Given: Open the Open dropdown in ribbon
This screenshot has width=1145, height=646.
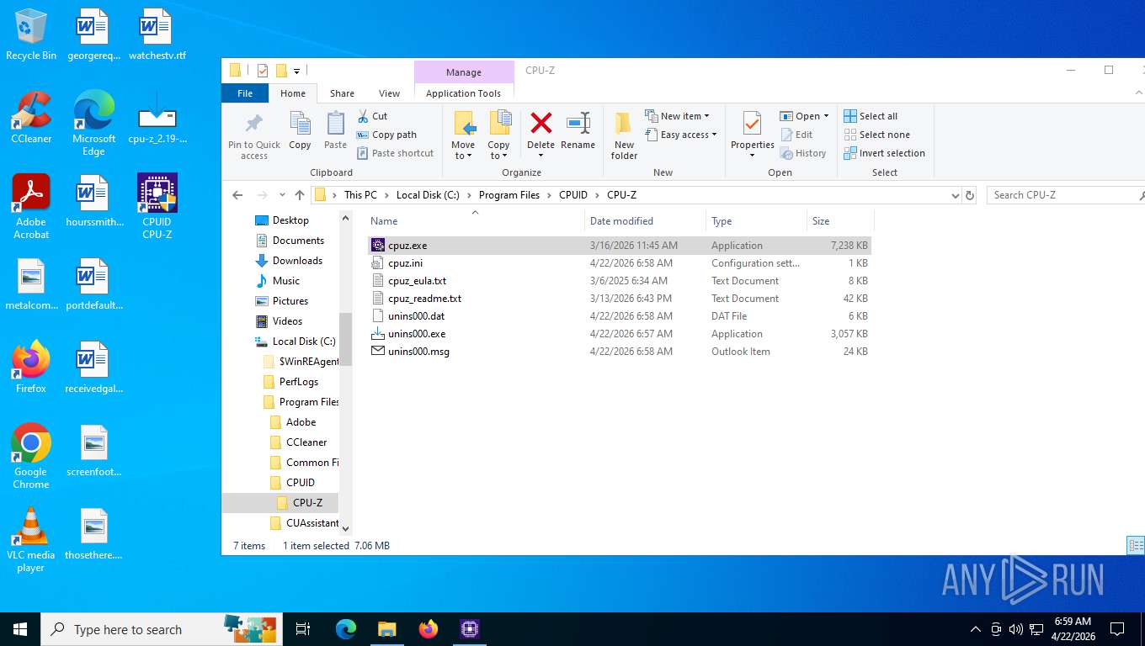Looking at the screenshot, I should [805, 116].
